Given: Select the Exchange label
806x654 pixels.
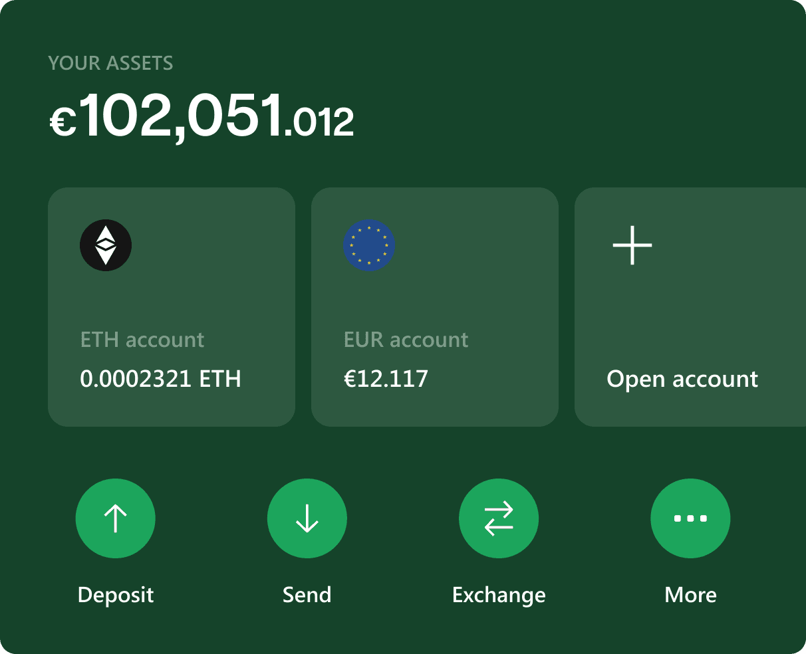Looking at the screenshot, I should point(499,595).
